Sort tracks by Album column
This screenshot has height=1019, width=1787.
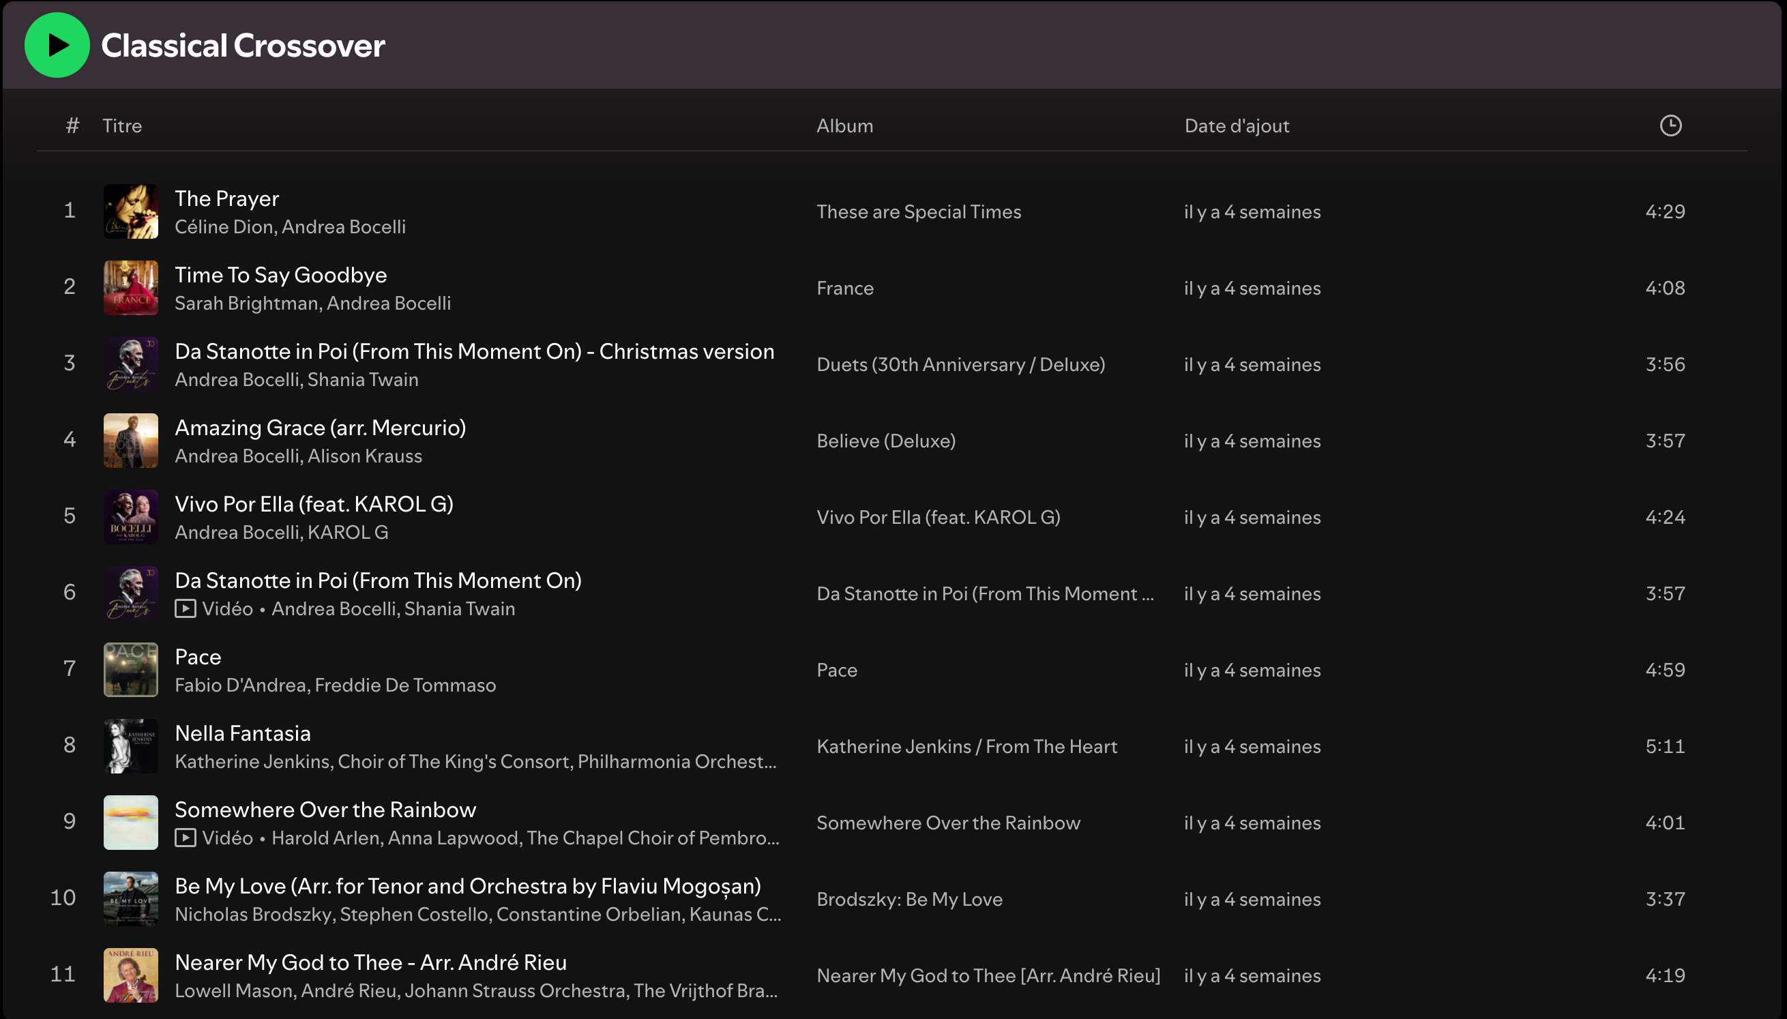[844, 126]
